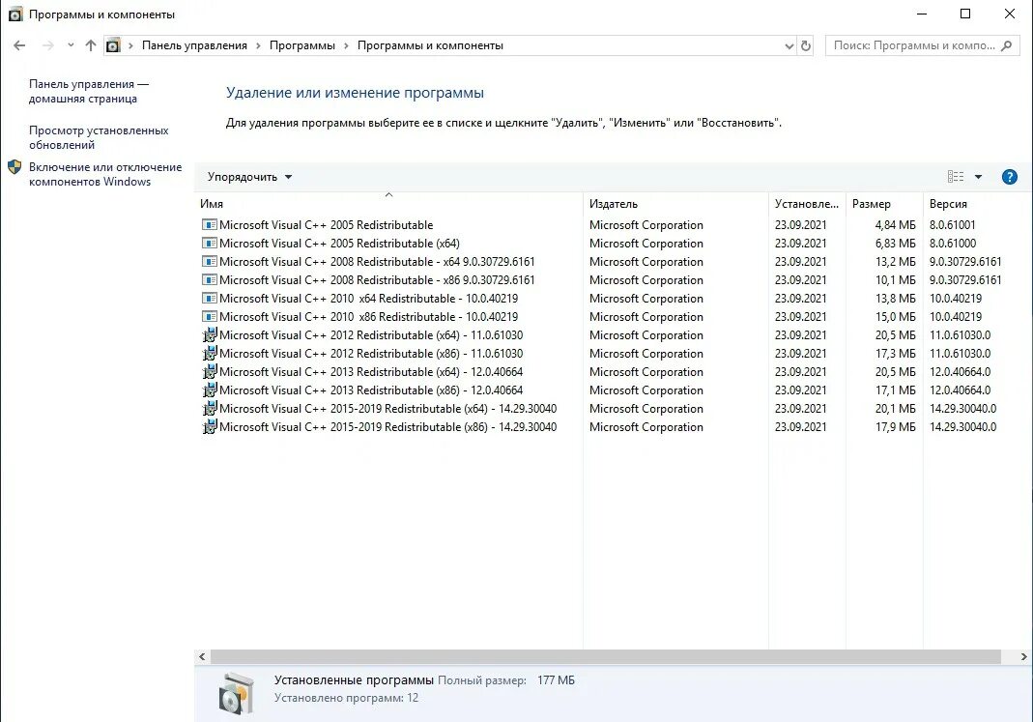Click icon of Visual C++ 2010 x86 entry
1033x722 pixels.
tap(210, 317)
